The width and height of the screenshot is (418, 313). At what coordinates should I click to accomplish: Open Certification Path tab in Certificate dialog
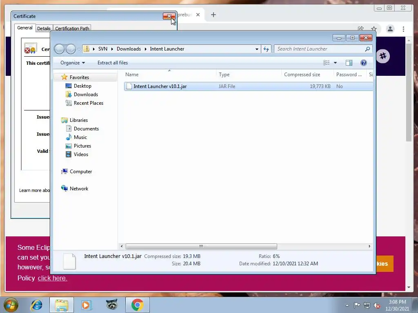[72, 29]
